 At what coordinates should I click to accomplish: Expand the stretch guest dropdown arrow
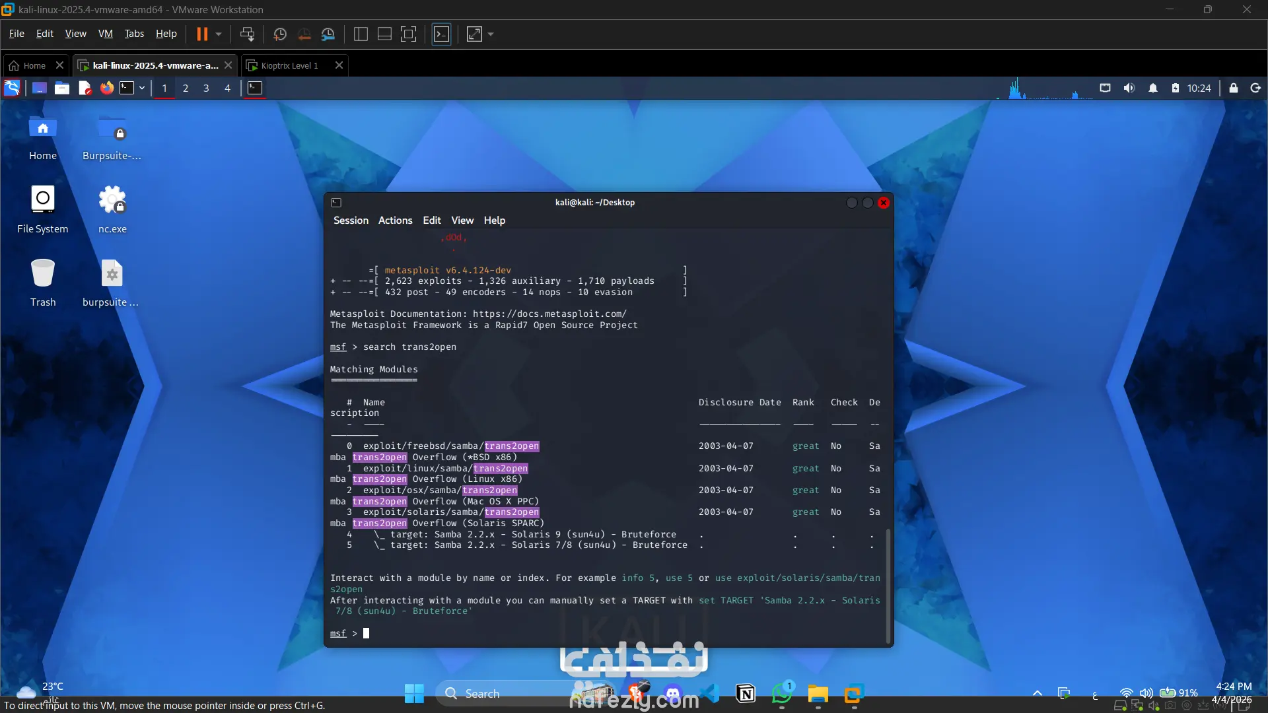pyautogui.click(x=491, y=34)
